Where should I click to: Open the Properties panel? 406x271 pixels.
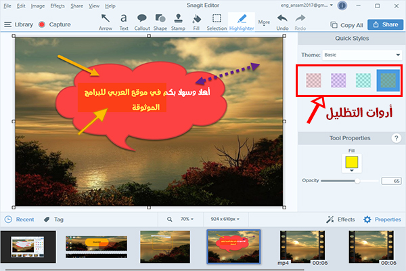382,220
